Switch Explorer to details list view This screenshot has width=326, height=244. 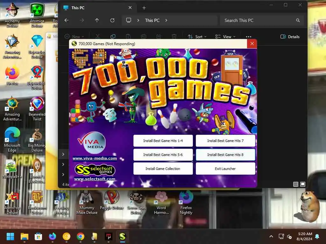[296, 184]
